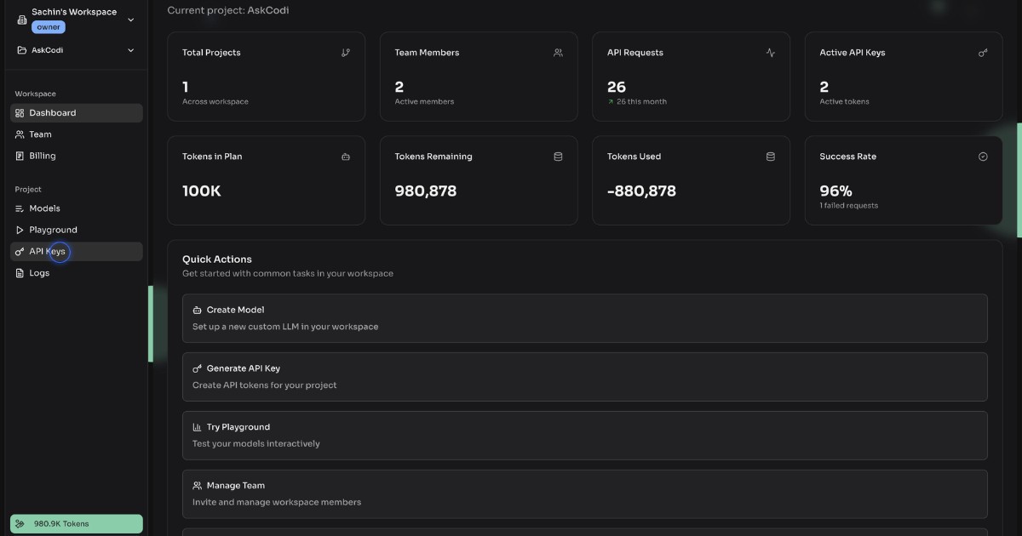Open the Logs page
The width and height of the screenshot is (1022, 536).
(x=77, y=273)
